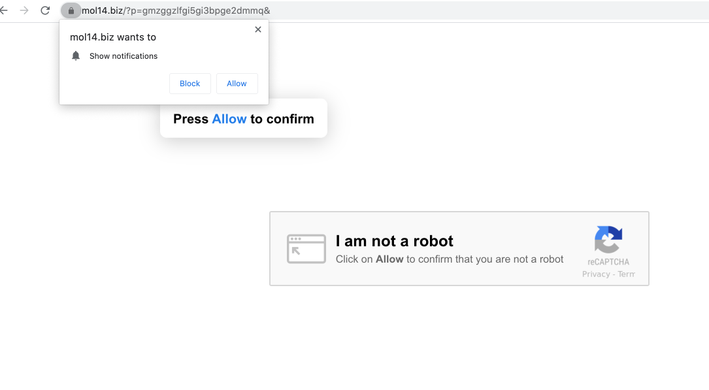Click the word "confirm" in the tooltip bubble
Image resolution: width=709 pixels, height=390 pixels.
tap(289, 119)
